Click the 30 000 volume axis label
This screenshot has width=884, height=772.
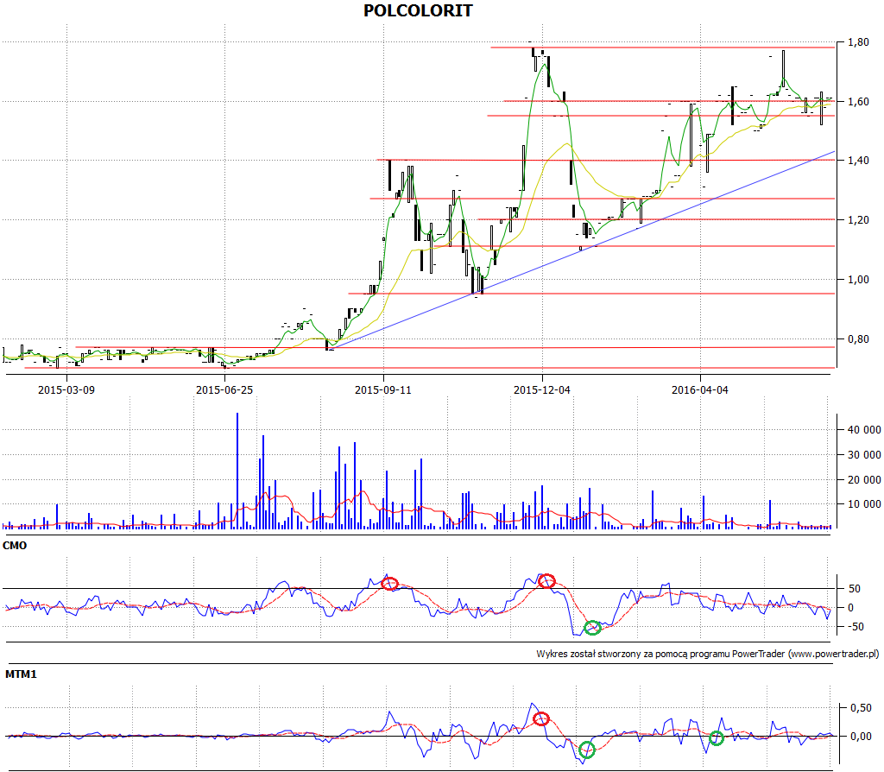point(864,454)
